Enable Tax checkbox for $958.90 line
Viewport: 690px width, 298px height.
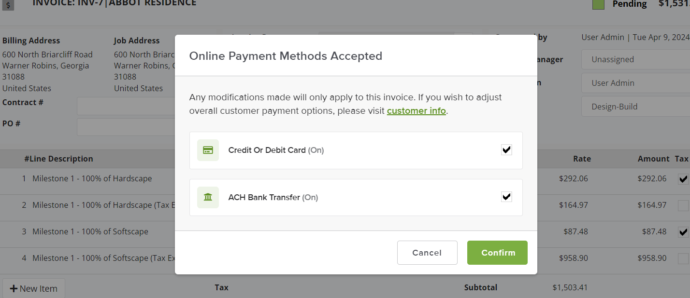pos(683,258)
